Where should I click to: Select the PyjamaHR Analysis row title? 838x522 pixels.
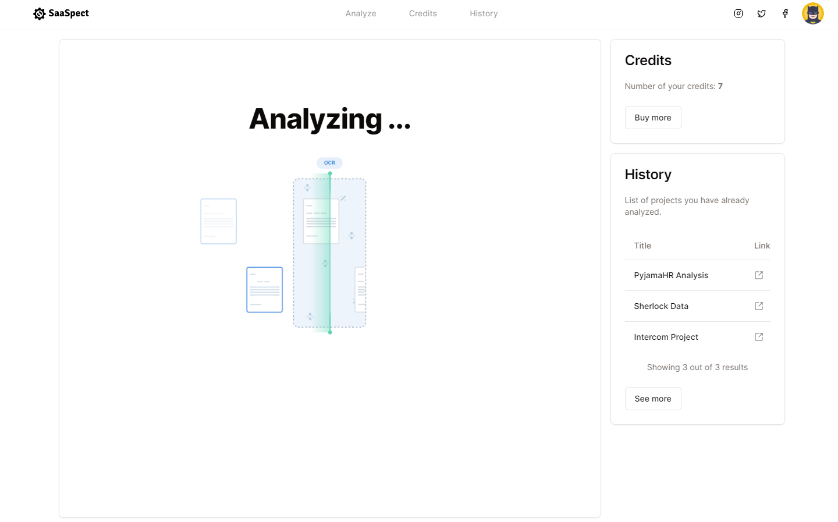(671, 275)
